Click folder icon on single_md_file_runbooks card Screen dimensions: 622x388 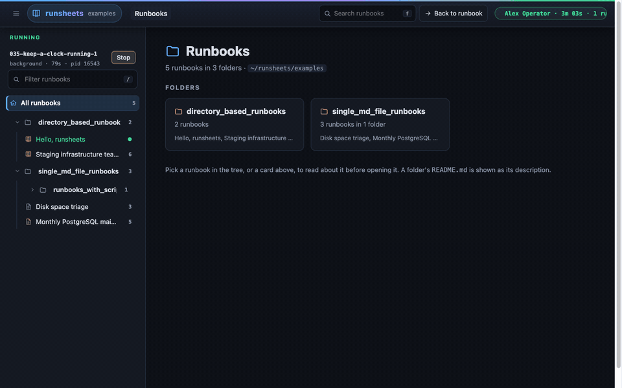pyautogui.click(x=324, y=112)
